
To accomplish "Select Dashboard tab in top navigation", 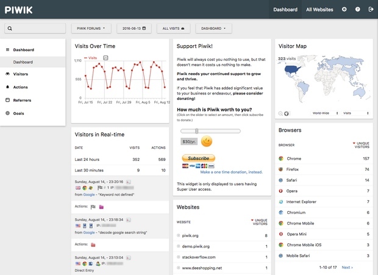I will pos(285,10).
